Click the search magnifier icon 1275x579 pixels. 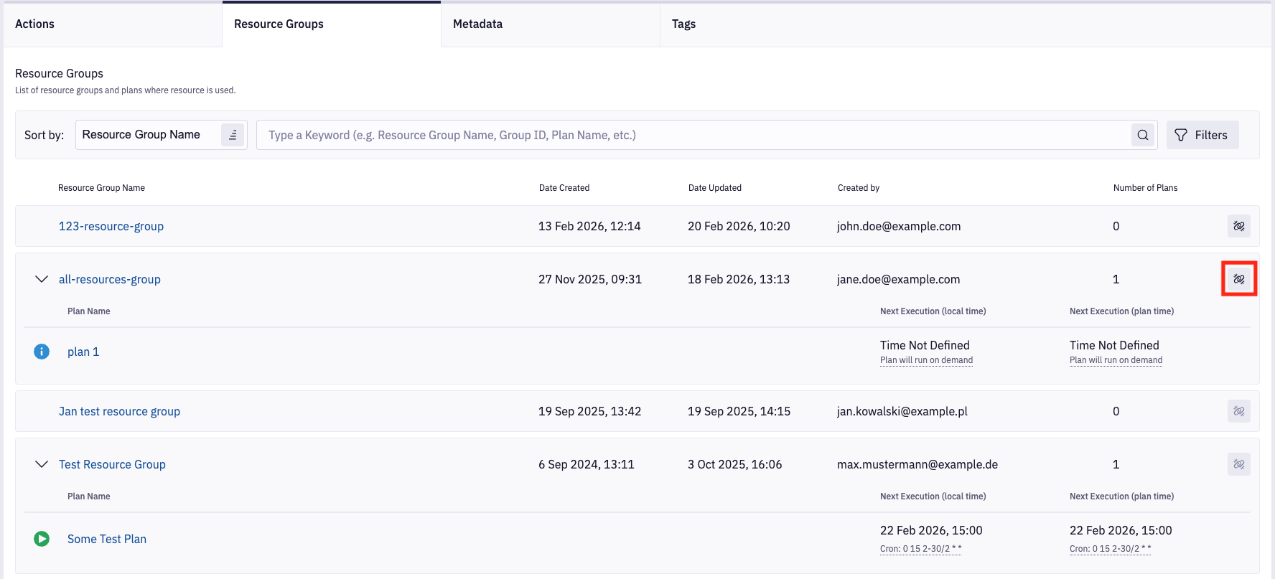pos(1142,135)
